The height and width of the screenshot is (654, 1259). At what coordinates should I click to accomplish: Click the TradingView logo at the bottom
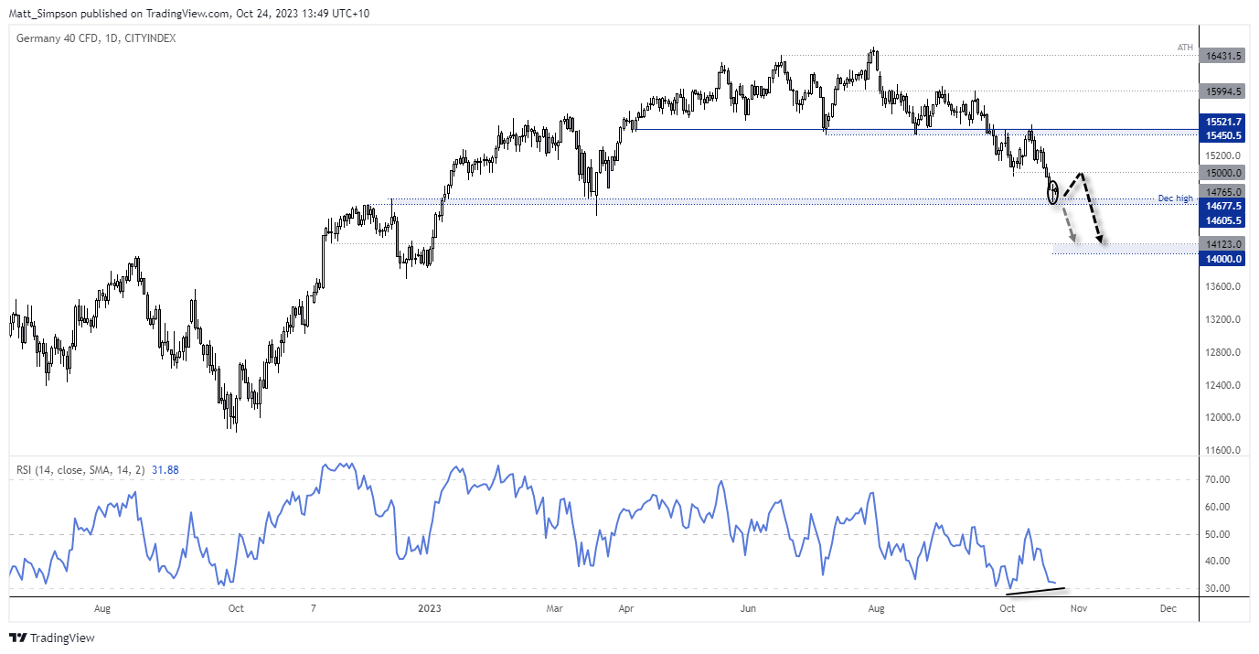coord(52,638)
